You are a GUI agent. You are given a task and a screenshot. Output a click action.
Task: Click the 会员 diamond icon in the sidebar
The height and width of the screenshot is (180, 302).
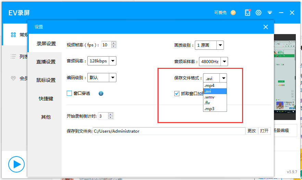(13, 78)
